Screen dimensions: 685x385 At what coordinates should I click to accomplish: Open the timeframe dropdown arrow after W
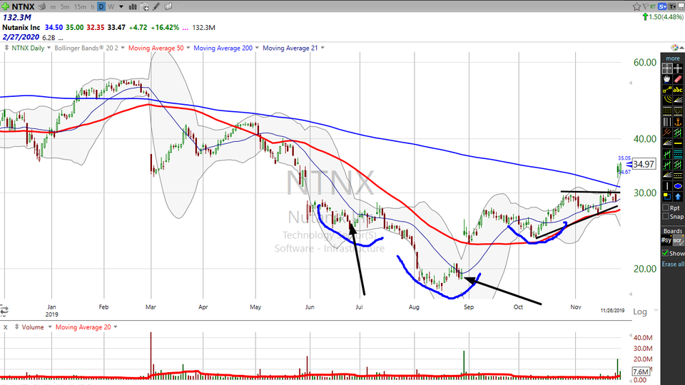(121, 6)
